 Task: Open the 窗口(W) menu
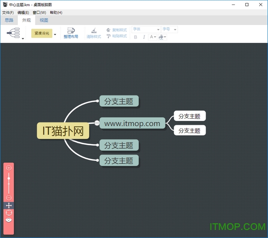click(39, 13)
